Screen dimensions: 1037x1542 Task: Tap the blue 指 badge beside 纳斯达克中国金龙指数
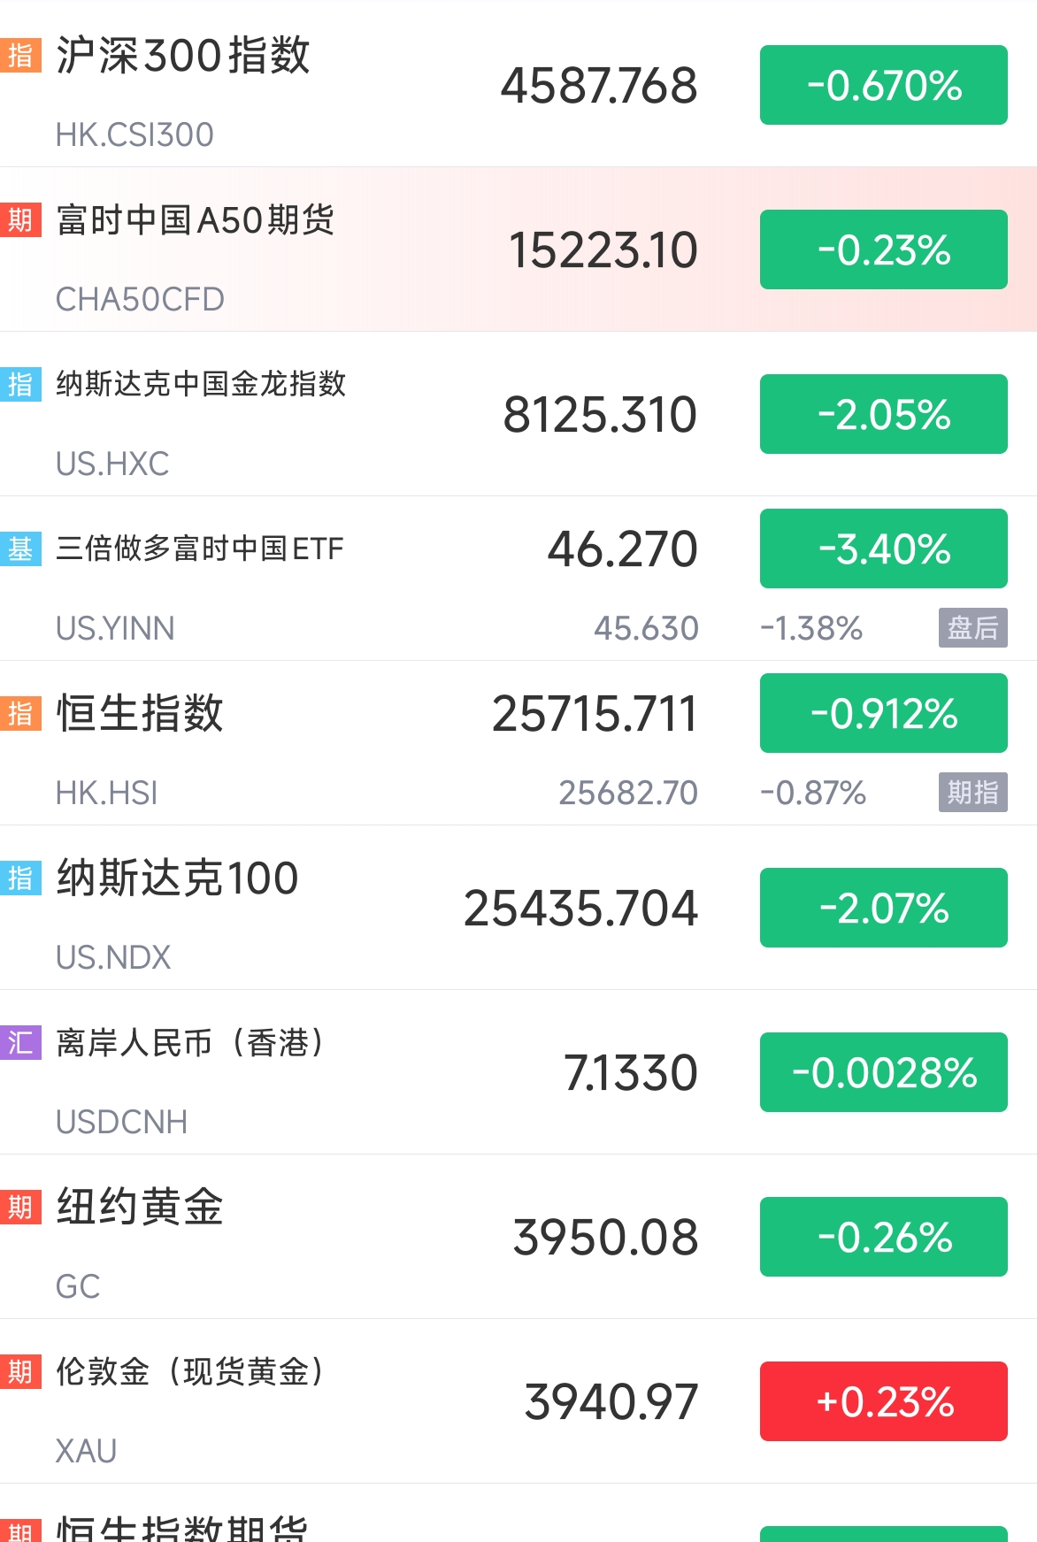(x=20, y=384)
